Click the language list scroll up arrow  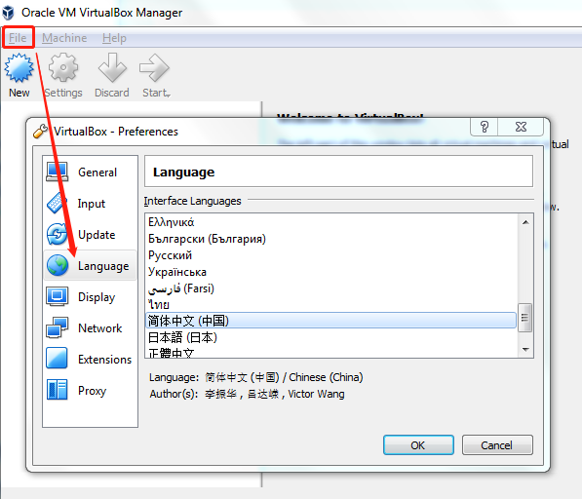pyautogui.click(x=525, y=222)
